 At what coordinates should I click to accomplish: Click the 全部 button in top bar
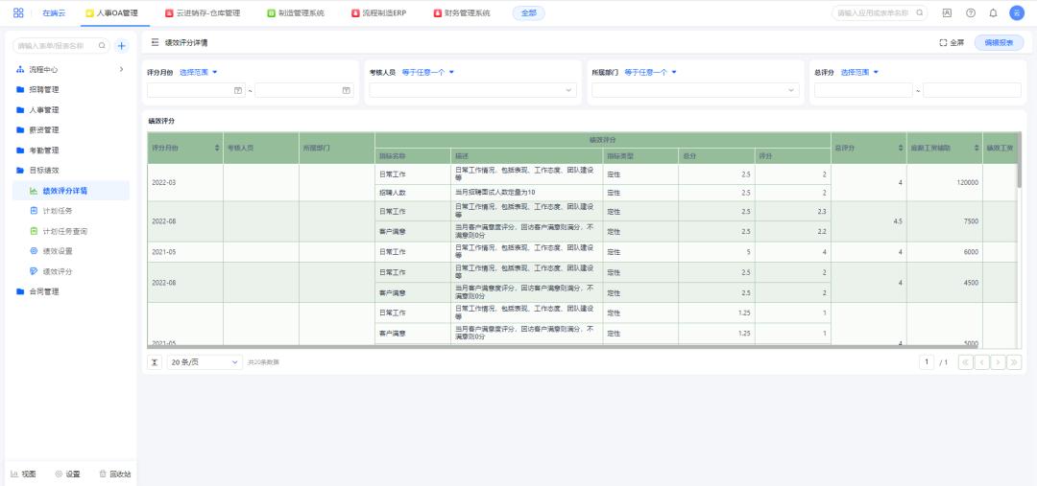[528, 13]
